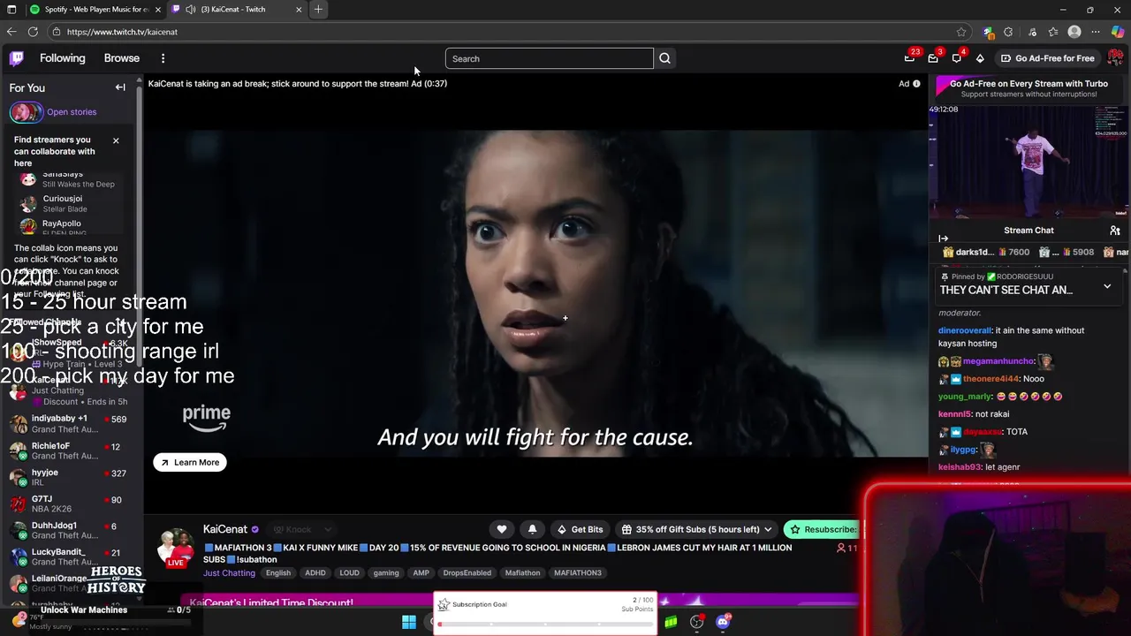Click the ad info icon next to Ad
Viewport: 1131px width, 636px height.
click(x=916, y=84)
